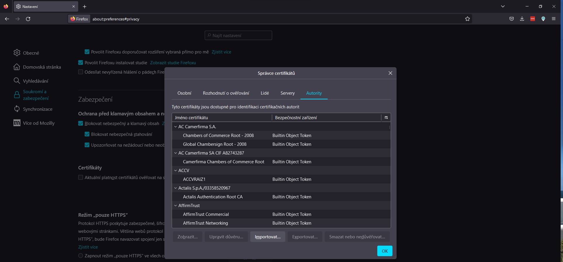Click the Firefox identity icon in address bar
563x262 pixels.
pos(79,19)
